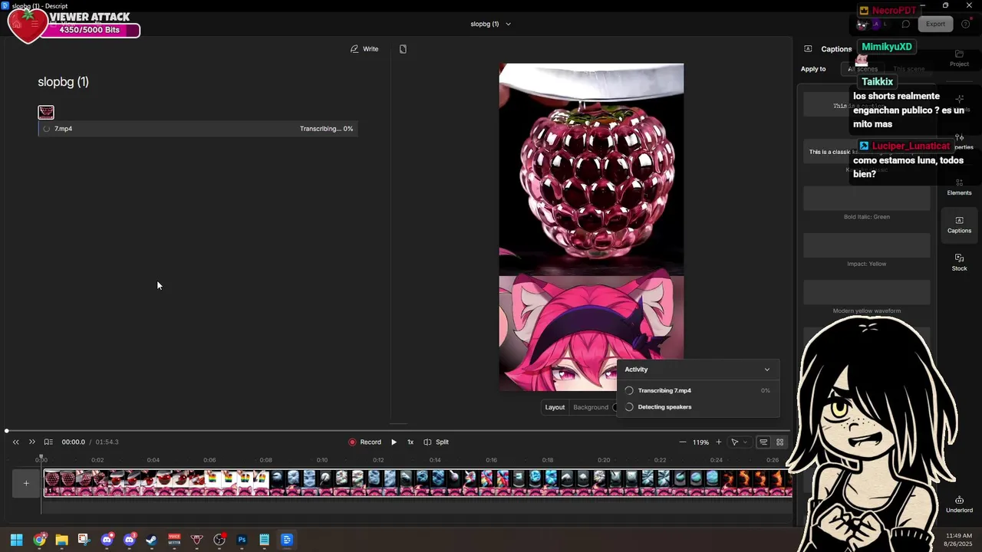
Task: Click the Captions panel header icon
Action: (808, 48)
